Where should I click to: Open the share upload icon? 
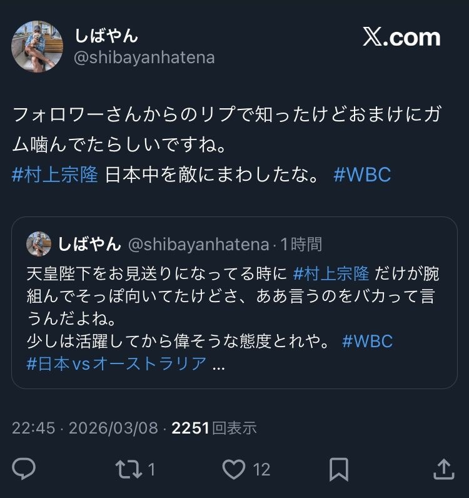(x=444, y=469)
